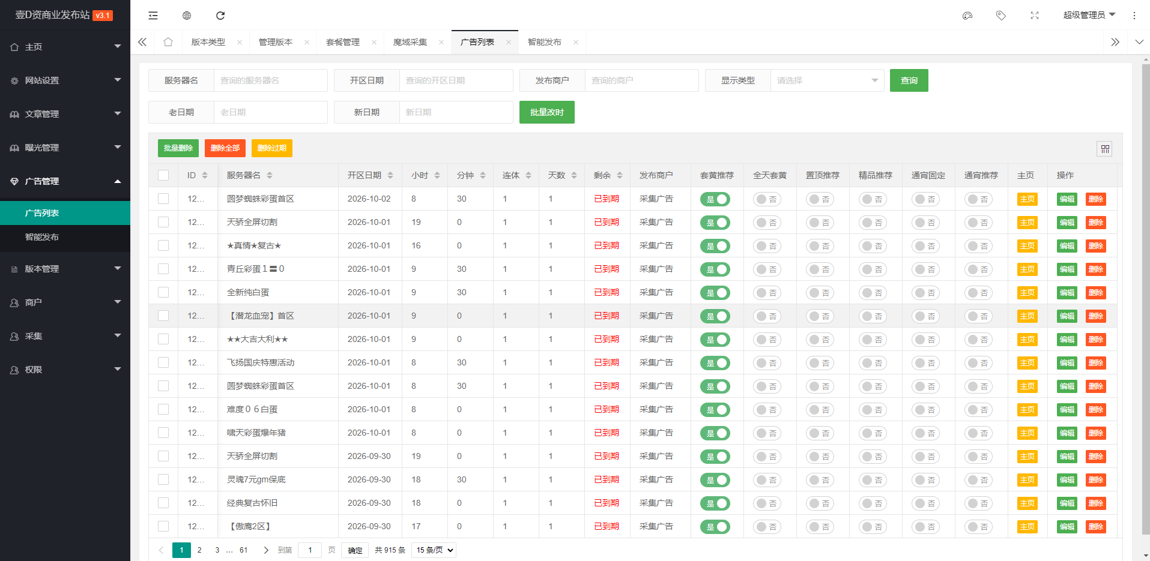
Task: Turn off 套黄推荐 switch for ★真情★复古★
Action: [x=715, y=246]
